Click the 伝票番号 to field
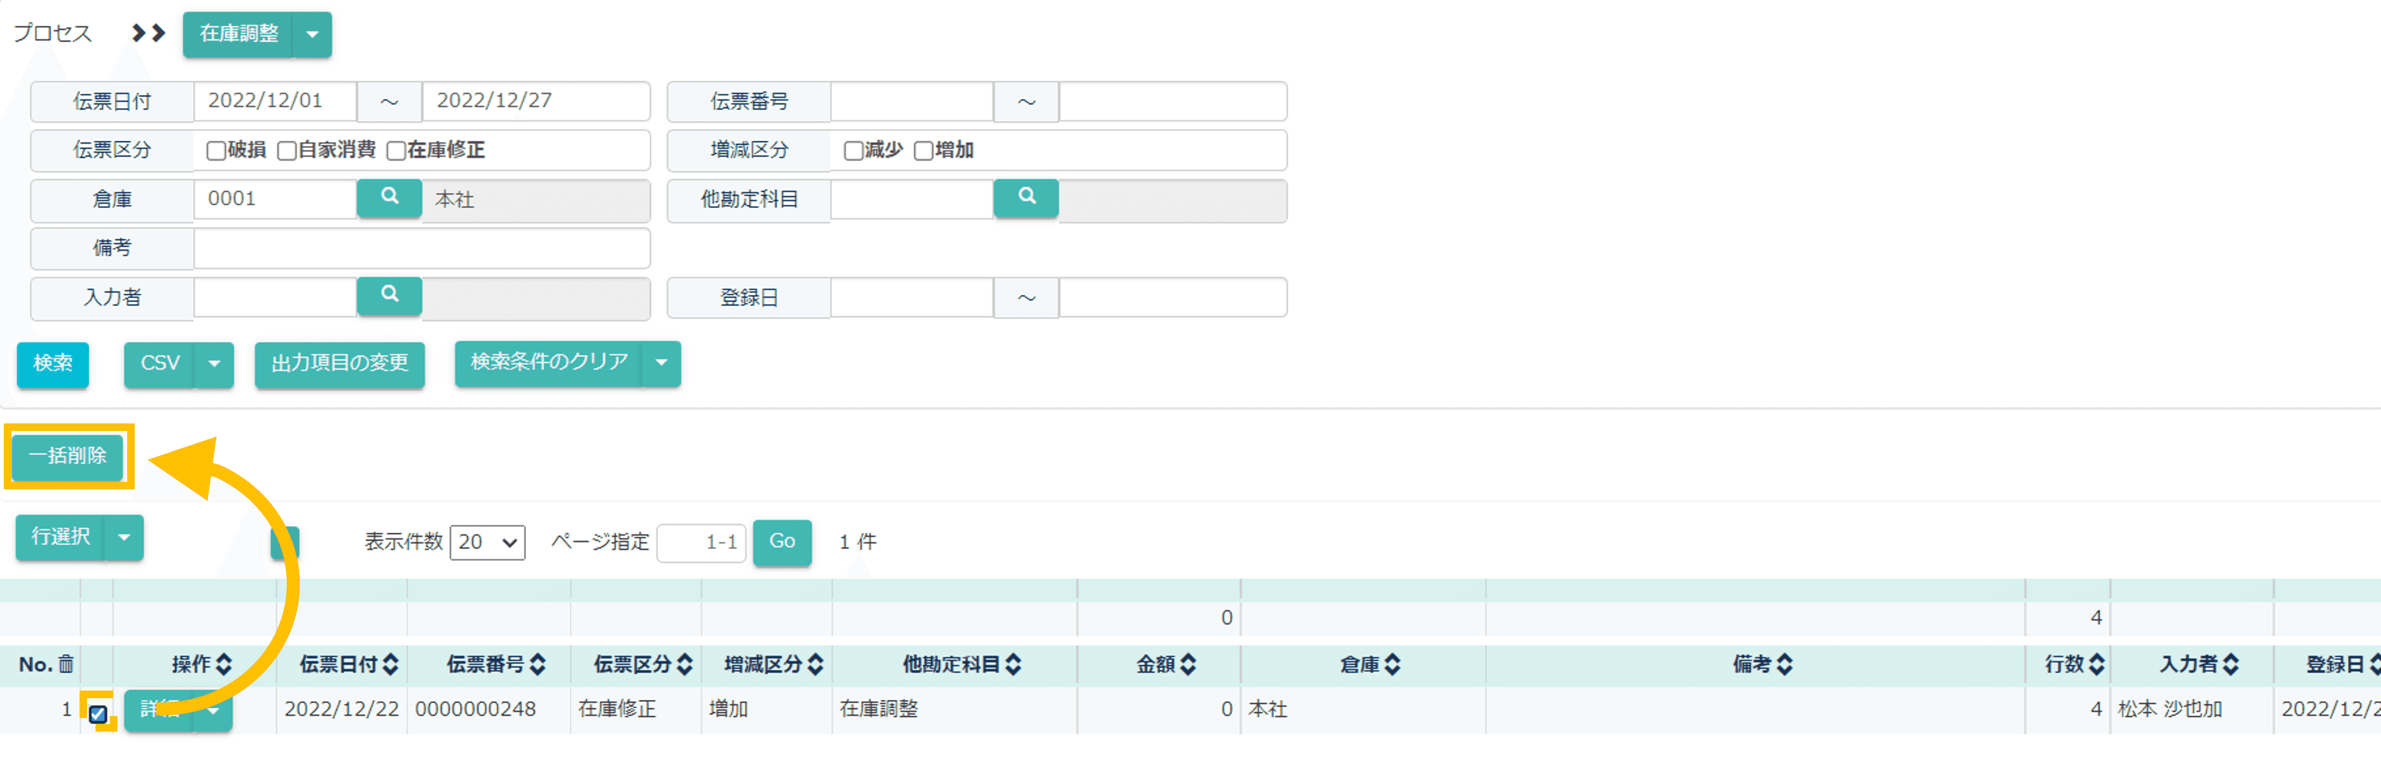2381x776 pixels. tap(1172, 101)
